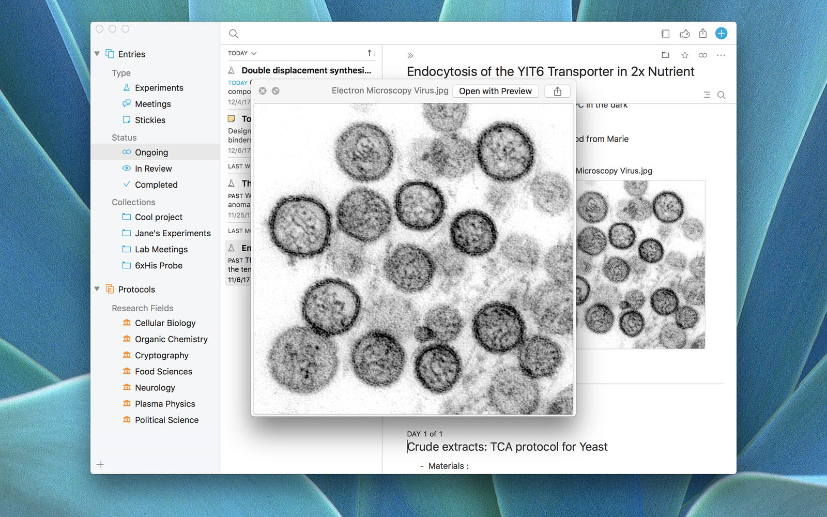Star the Endocytosis entry as favorite
827x517 pixels.
684,55
